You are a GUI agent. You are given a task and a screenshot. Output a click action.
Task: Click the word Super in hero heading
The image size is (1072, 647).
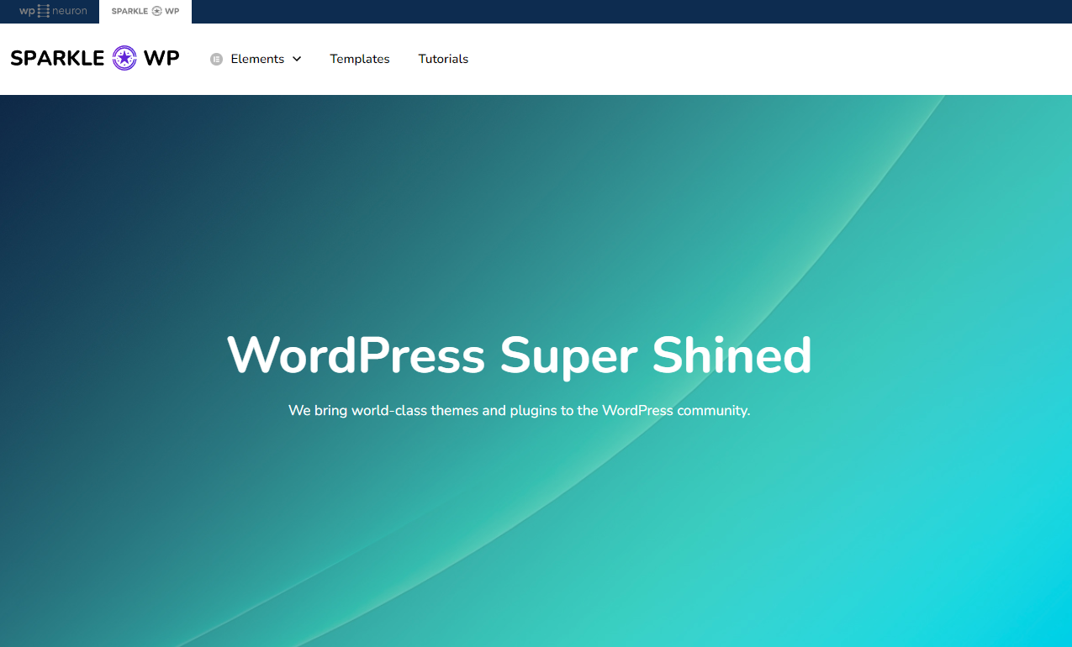(x=568, y=355)
